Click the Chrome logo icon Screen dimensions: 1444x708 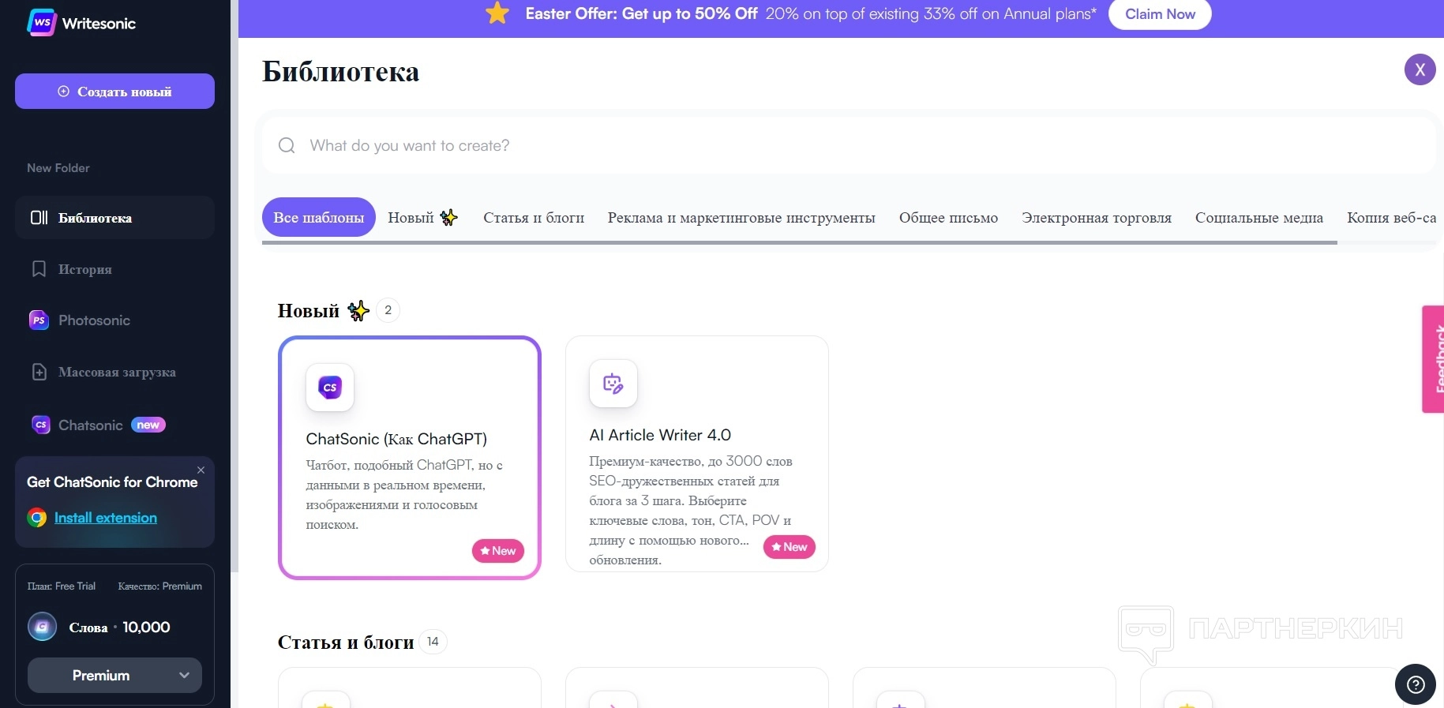pos(37,518)
